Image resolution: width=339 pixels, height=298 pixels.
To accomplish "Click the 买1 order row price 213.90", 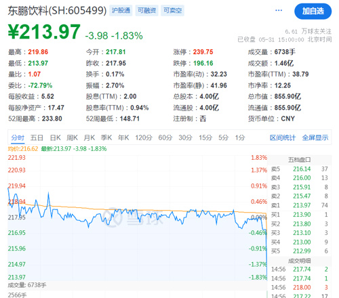I will coord(302,215).
